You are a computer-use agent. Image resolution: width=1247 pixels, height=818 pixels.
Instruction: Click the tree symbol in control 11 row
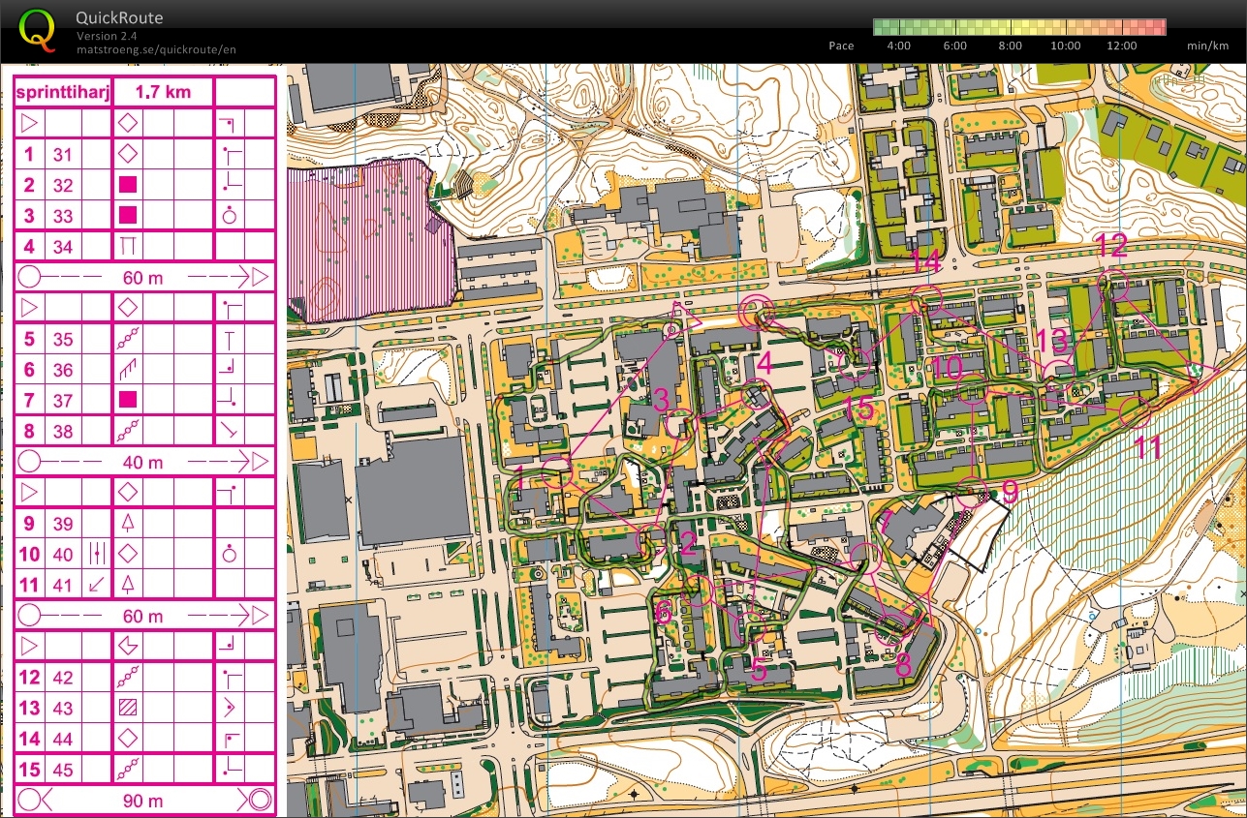[128, 584]
